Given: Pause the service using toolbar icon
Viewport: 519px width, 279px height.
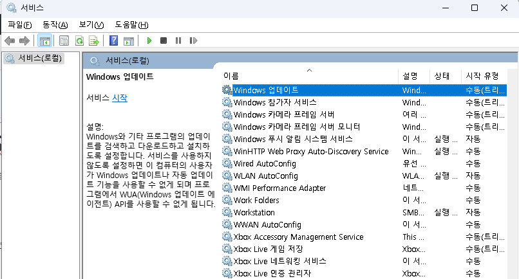Looking at the screenshot, I should click(178, 40).
